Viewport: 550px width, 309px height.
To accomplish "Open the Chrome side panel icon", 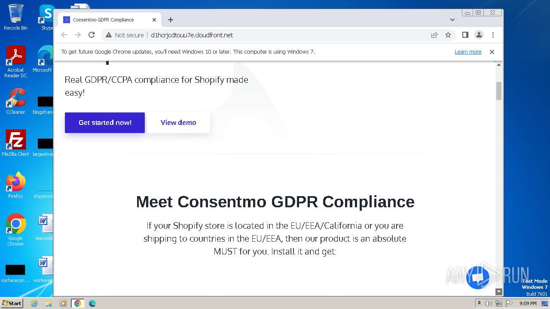I will tap(465, 35).
